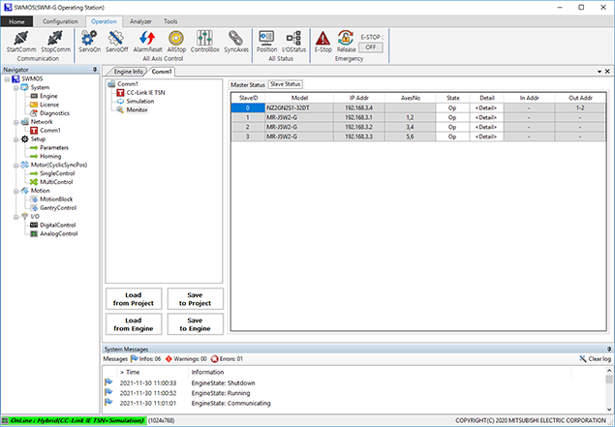Screen dimensions: 615x427
Task: Toggle the E-STOP OFF indicator button
Action: [x=372, y=46]
